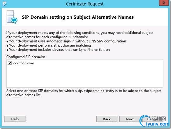Proceed with the Next button

(130, 119)
